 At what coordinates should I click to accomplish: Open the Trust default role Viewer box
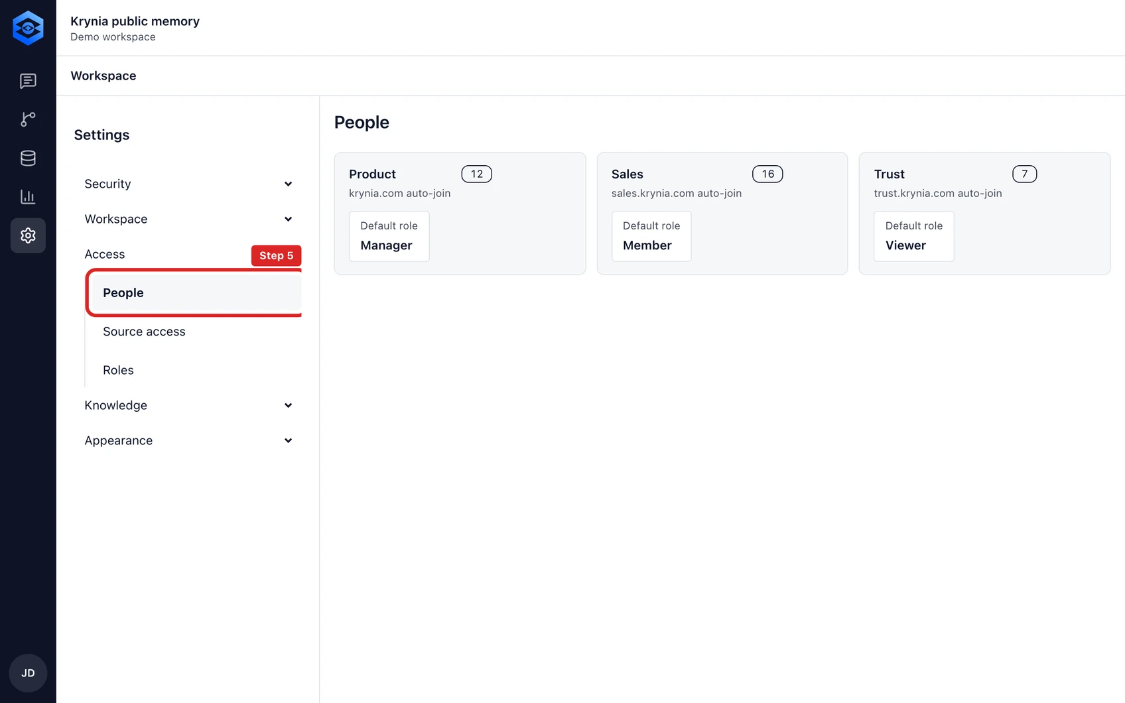(913, 236)
